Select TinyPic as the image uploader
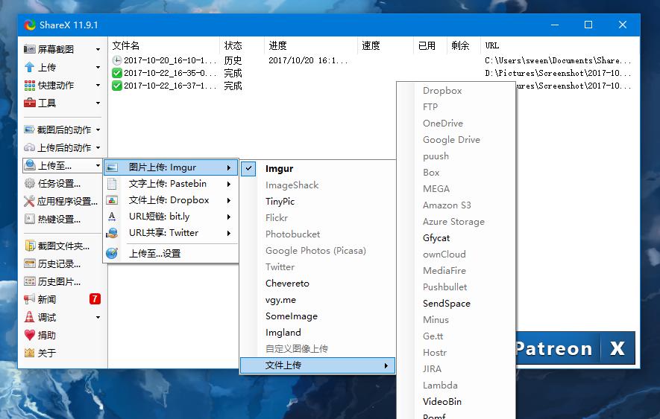Screen dimensions: 660x419 (280, 201)
